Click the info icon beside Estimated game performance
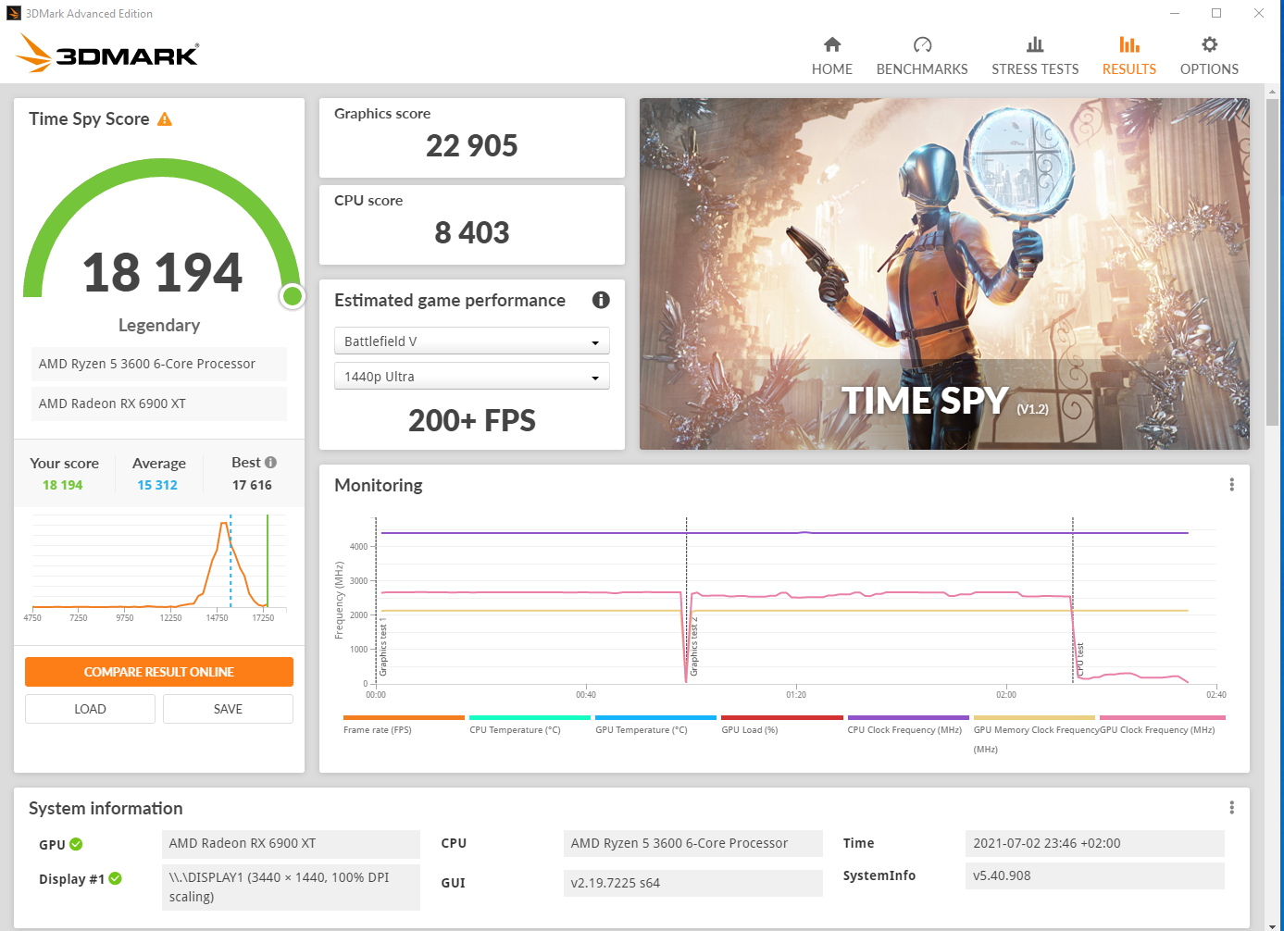The height and width of the screenshot is (931, 1284). pyautogui.click(x=601, y=300)
